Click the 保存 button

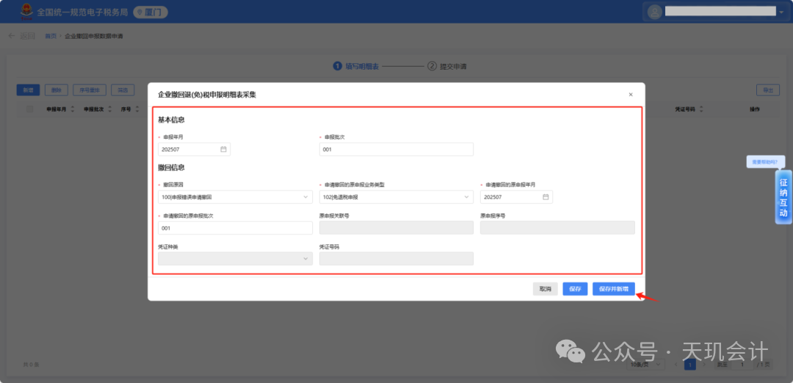pos(575,289)
